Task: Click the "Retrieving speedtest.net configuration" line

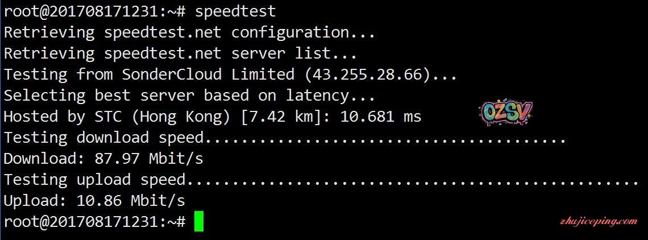Action: tap(189, 32)
